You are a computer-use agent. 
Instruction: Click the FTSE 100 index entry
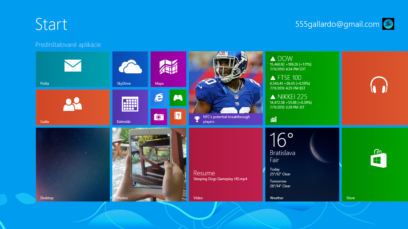(290, 83)
